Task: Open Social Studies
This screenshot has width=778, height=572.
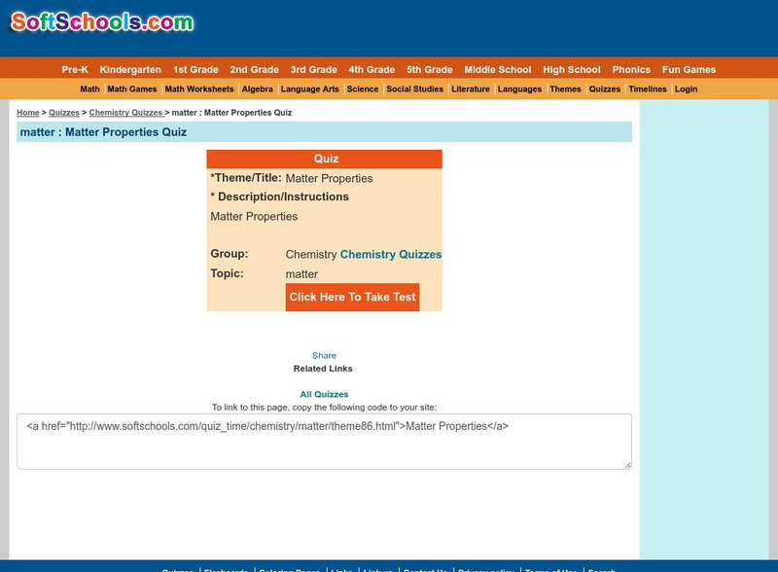Action: click(415, 89)
